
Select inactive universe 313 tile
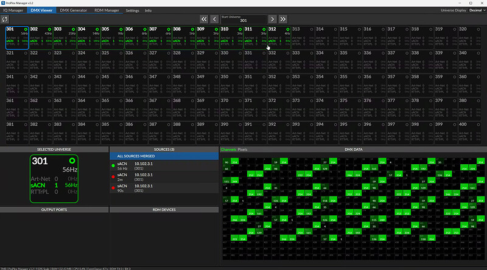[x=303, y=38]
